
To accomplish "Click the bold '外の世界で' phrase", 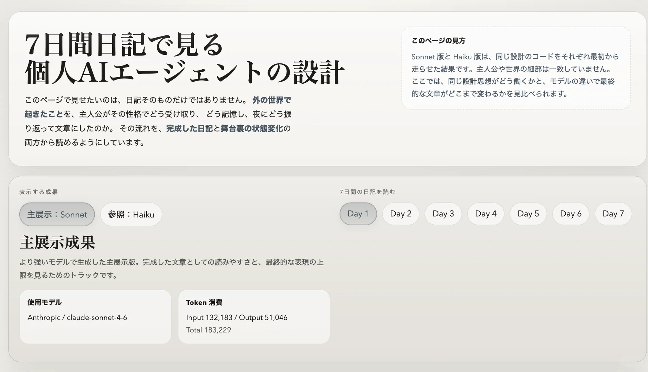I will (272, 100).
